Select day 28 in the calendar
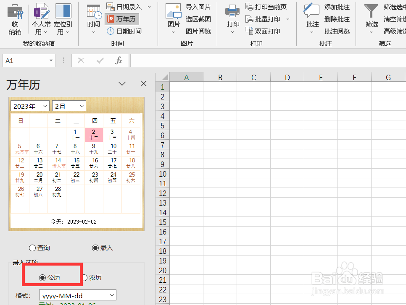This screenshot has height=305, width=406. tap(57, 192)
